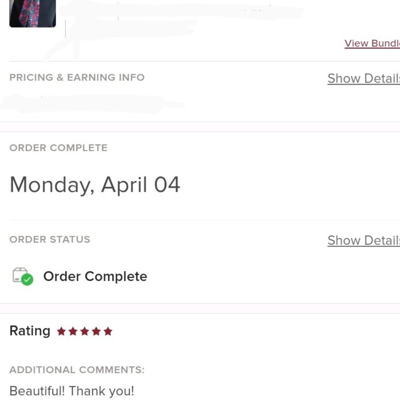The image size is (400, 400).
Task: Click the fourth rating star
Action: [x=96, y=331]
